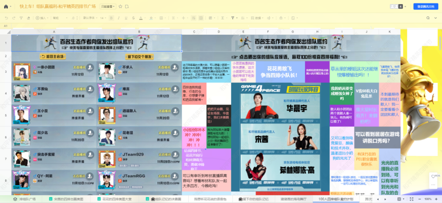
Task: Click the home icon at top left
Action: 6,7
